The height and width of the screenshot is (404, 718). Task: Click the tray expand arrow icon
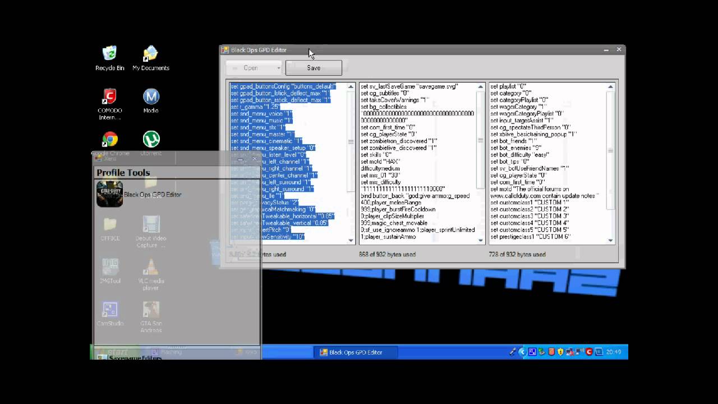[x=522, y=352]
